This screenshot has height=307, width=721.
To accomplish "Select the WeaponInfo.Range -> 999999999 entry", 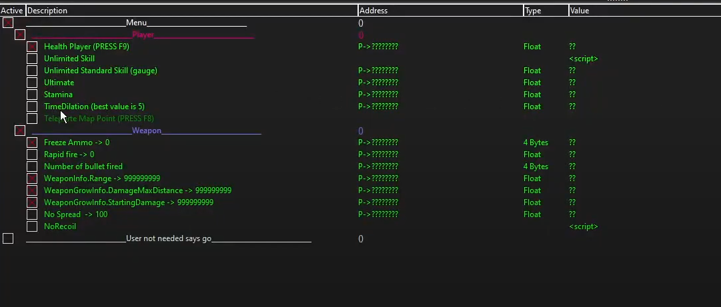I will (x=101, y=178).
